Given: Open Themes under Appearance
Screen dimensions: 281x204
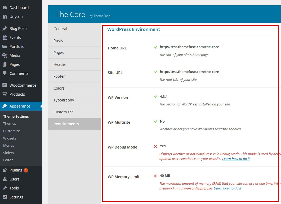Looking at the screenshot, I should point(10,124).
